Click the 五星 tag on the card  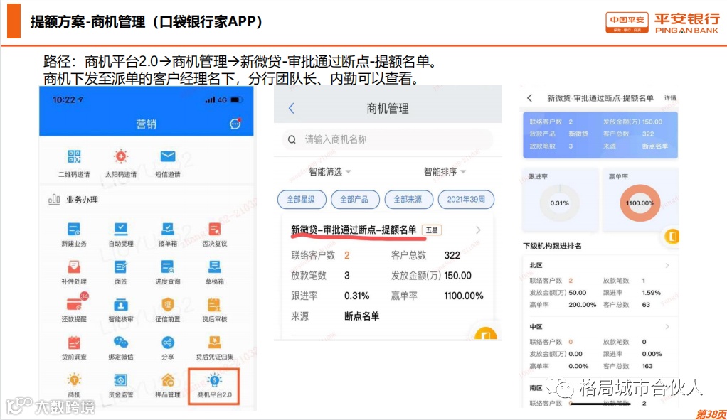pos(432,230)
